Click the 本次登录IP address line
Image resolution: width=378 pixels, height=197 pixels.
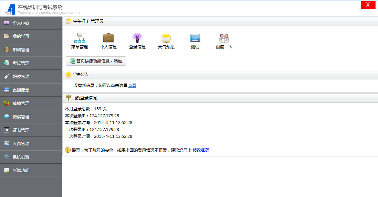(x=92, y=116)
